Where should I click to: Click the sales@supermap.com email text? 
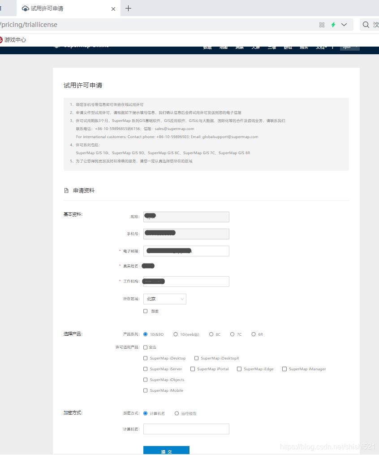[174, 129]
